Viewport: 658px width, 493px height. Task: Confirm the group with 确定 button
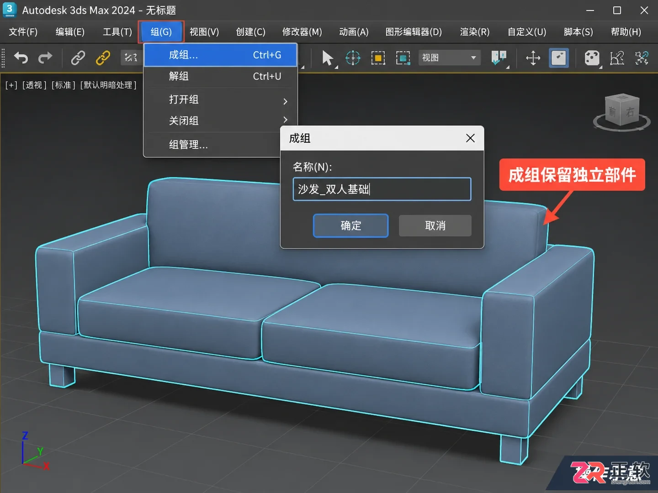click(x=351, y=226)
